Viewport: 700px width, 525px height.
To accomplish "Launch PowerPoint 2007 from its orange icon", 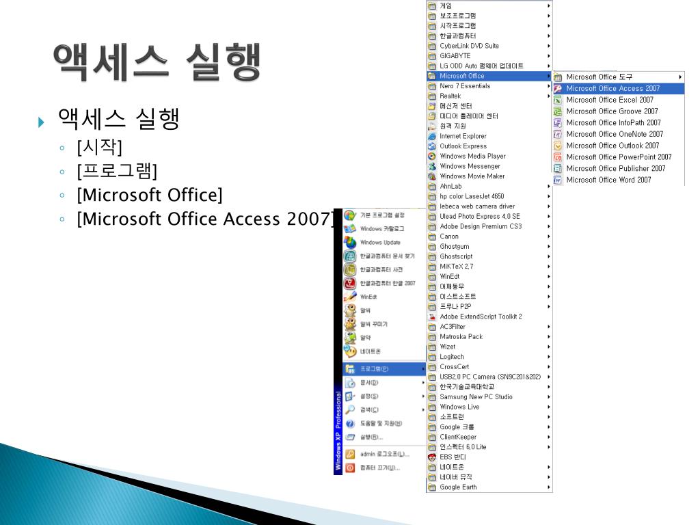I will click(558, 157).
